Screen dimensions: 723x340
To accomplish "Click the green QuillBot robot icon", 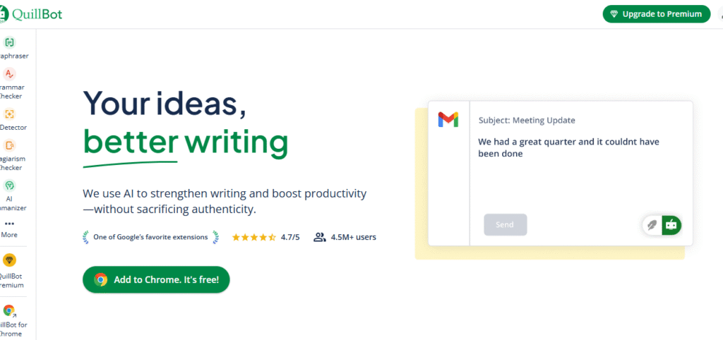I will [x=671, y=225].
